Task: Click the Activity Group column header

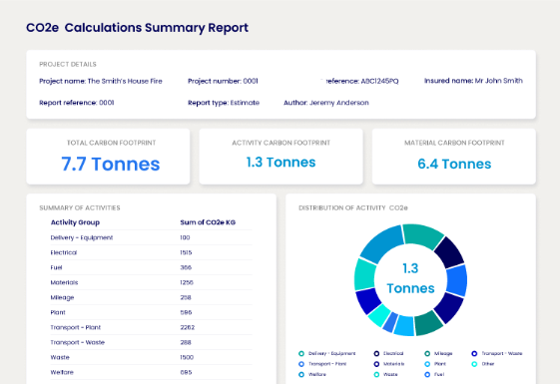Action: tap(75, 222)
